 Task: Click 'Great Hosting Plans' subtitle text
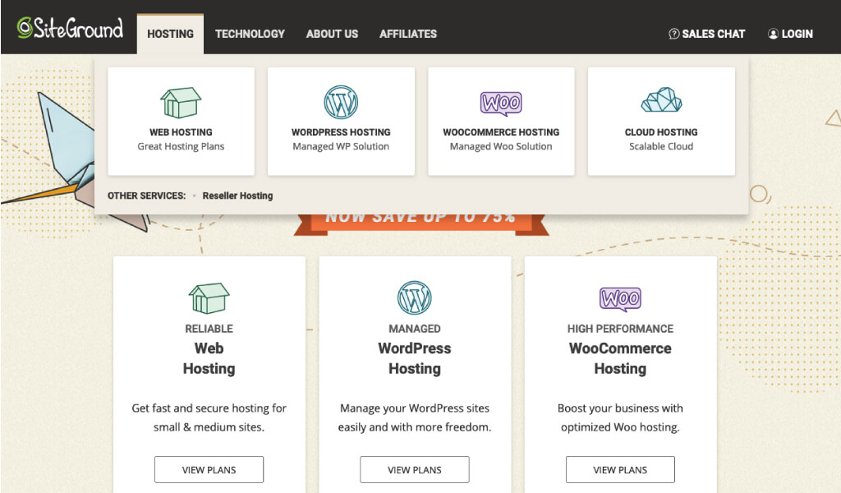point(181,146)
